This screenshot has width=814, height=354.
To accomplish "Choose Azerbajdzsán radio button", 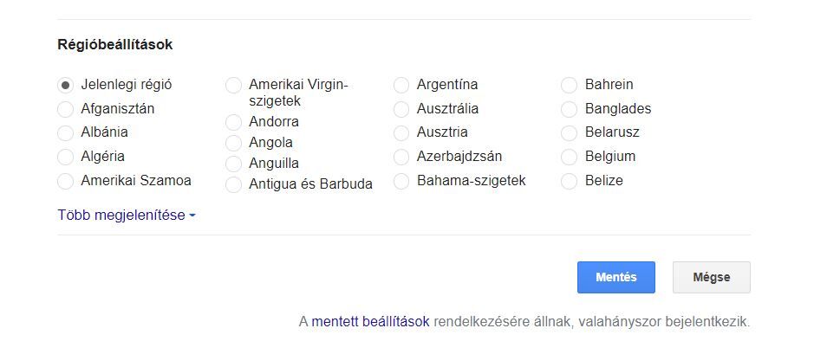I will (401, 157).
